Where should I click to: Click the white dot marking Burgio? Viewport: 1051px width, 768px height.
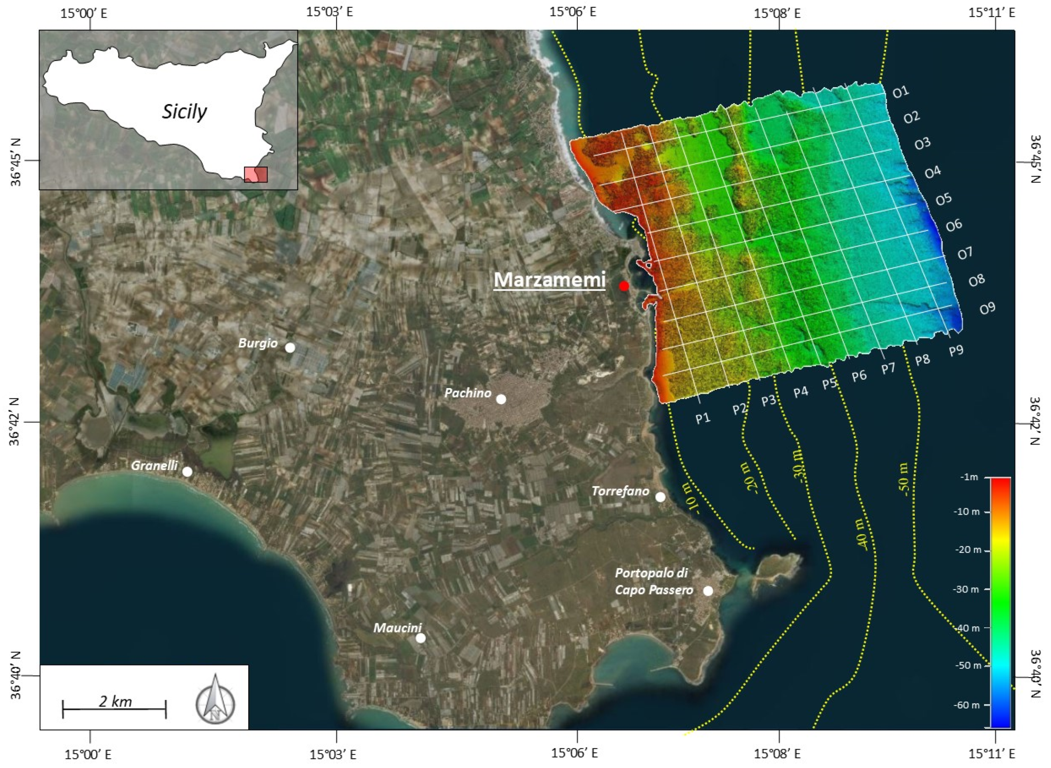[290, 347]
